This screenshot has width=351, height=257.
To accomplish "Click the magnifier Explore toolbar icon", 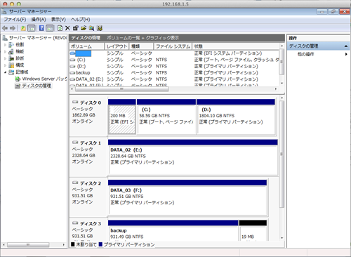I will [x=91, y=28].
